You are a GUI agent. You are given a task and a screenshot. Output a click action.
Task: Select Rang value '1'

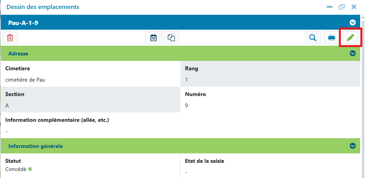click(186, 80)
